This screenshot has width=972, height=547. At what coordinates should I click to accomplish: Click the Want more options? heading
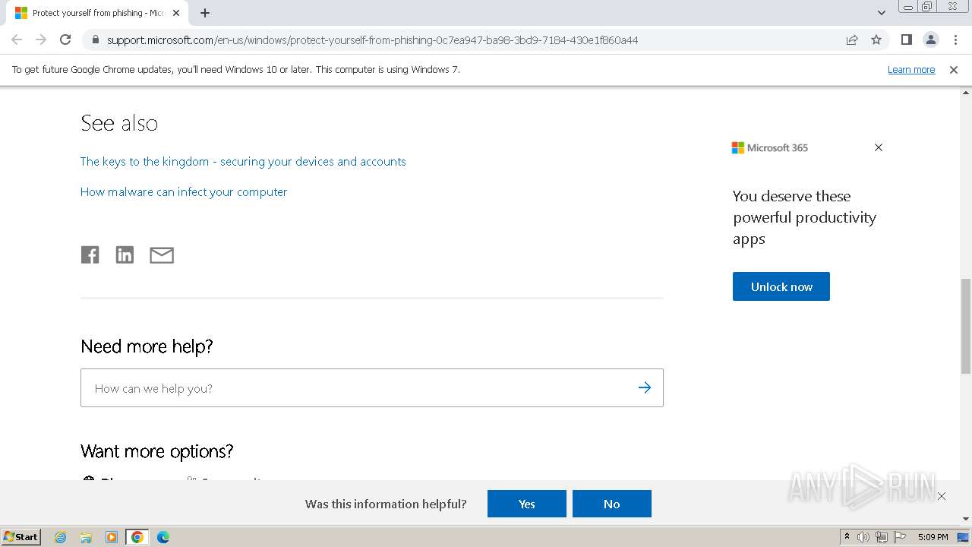[157, 451]
